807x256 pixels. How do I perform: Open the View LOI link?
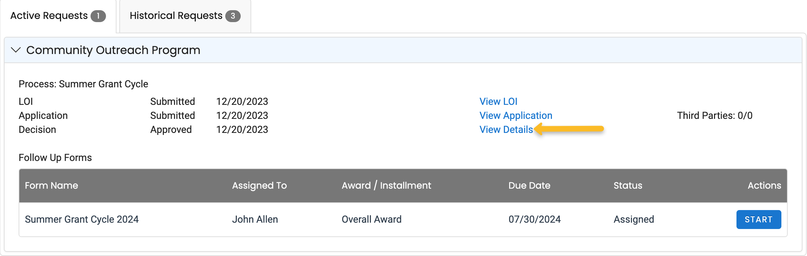tap(498, 101)
